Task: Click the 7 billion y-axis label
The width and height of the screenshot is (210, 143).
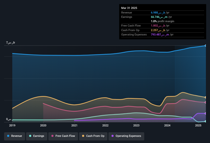Action: [x=10, y=43]
